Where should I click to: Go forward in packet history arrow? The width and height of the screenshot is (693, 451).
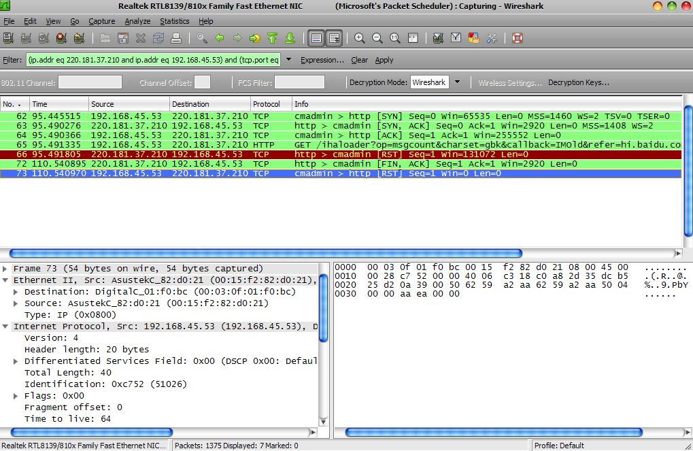237,39
